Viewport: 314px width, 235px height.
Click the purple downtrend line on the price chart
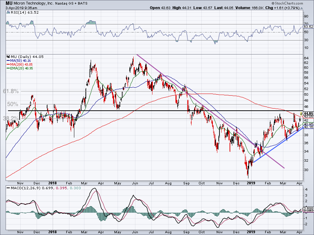(210, 111)
